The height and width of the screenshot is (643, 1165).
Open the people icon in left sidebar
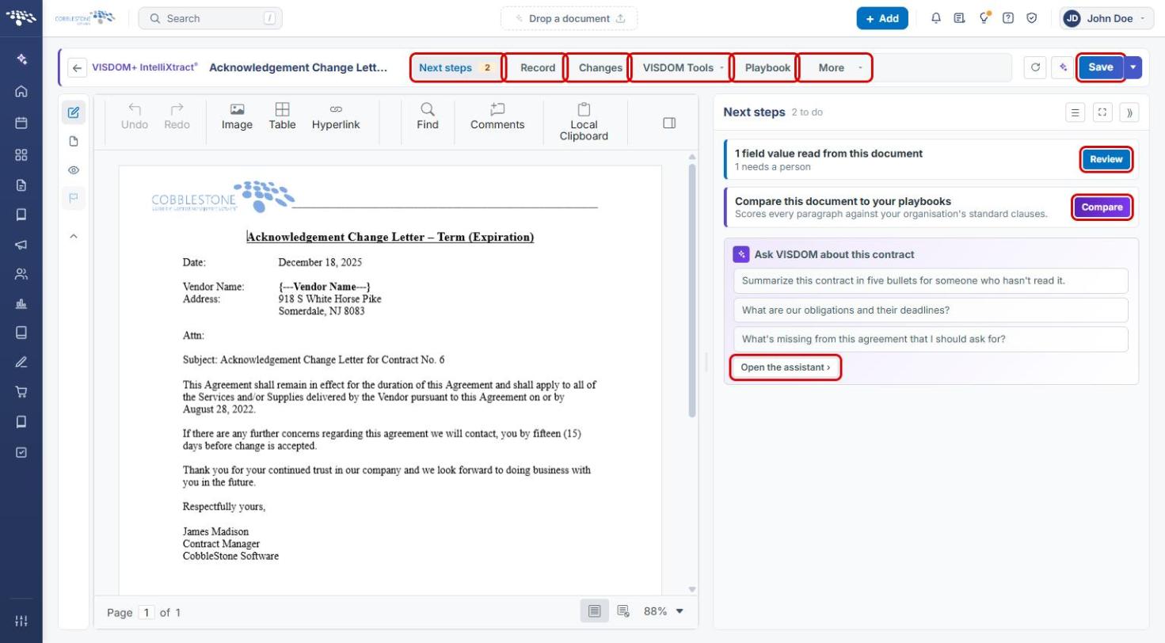point(21,274)
